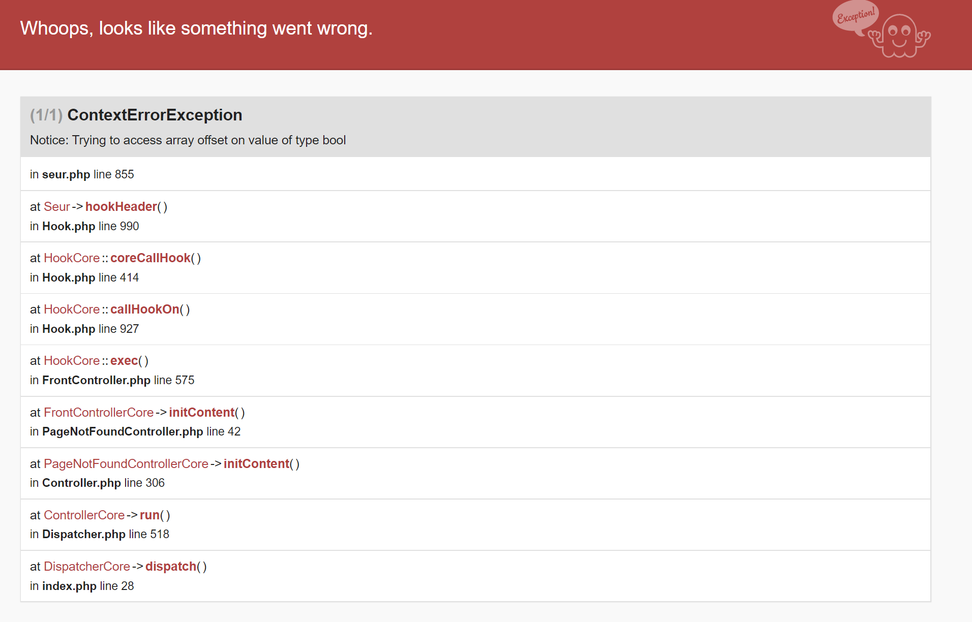The height and width of the screenshot is (622, 972).
Task: Click the coreCallHook method link
Action: (x=150, y=258)
